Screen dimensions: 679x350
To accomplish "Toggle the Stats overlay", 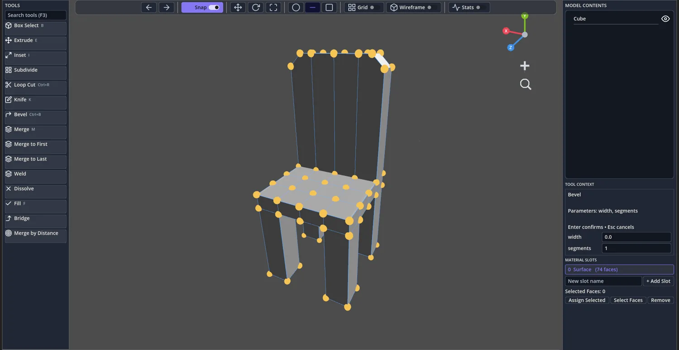I will [x=469, y=7].
